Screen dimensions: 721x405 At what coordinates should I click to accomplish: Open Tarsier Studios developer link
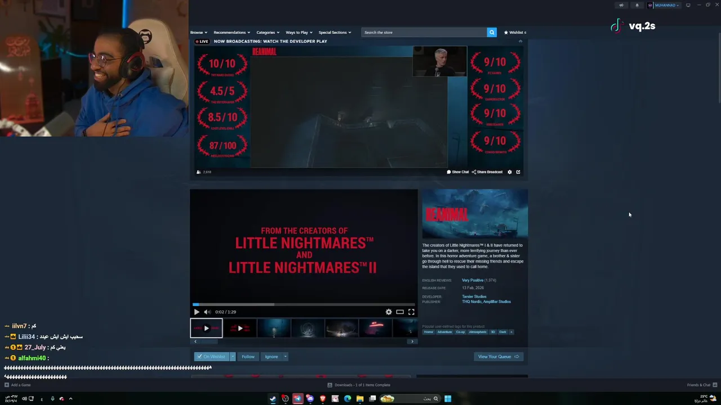click(x=474, y=296)
